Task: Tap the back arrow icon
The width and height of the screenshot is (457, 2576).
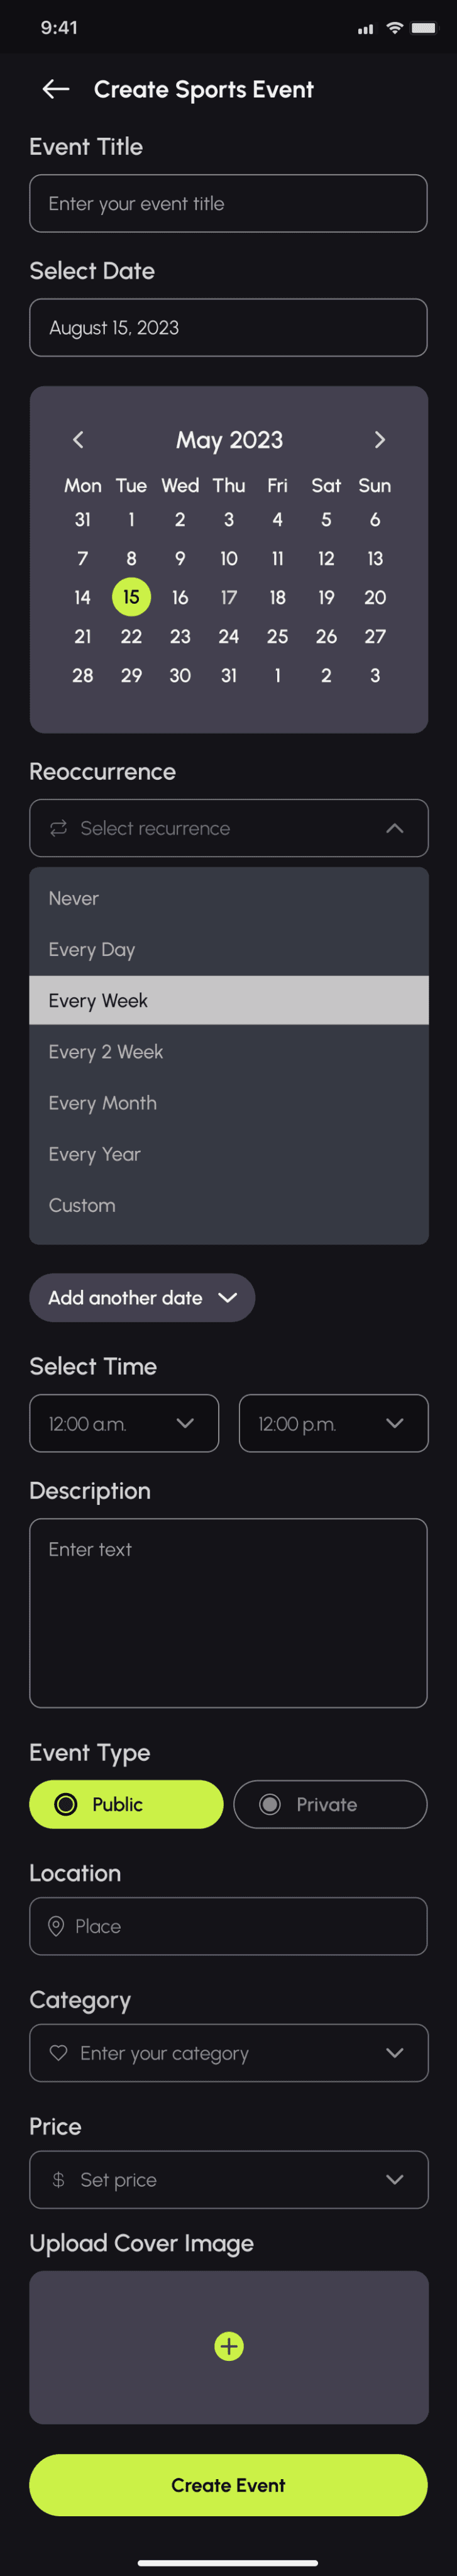Action: point(56,89)
